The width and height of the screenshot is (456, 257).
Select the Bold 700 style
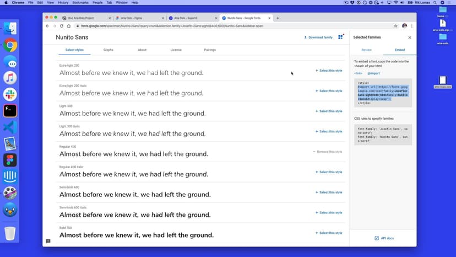(x=329, y=233)
